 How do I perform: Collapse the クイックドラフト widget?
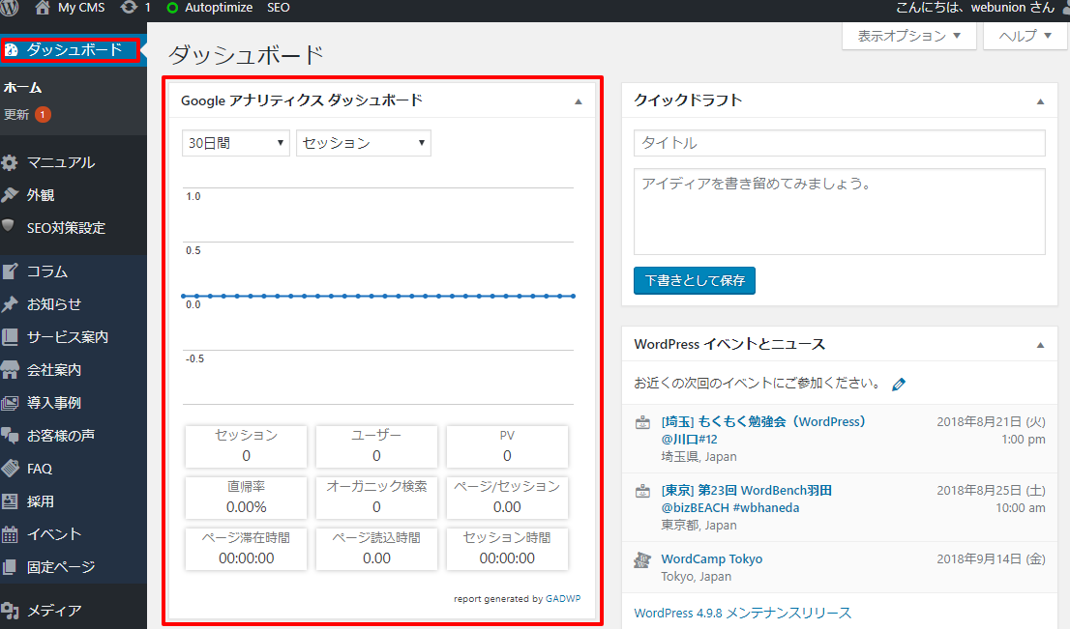click(1040, 101)
